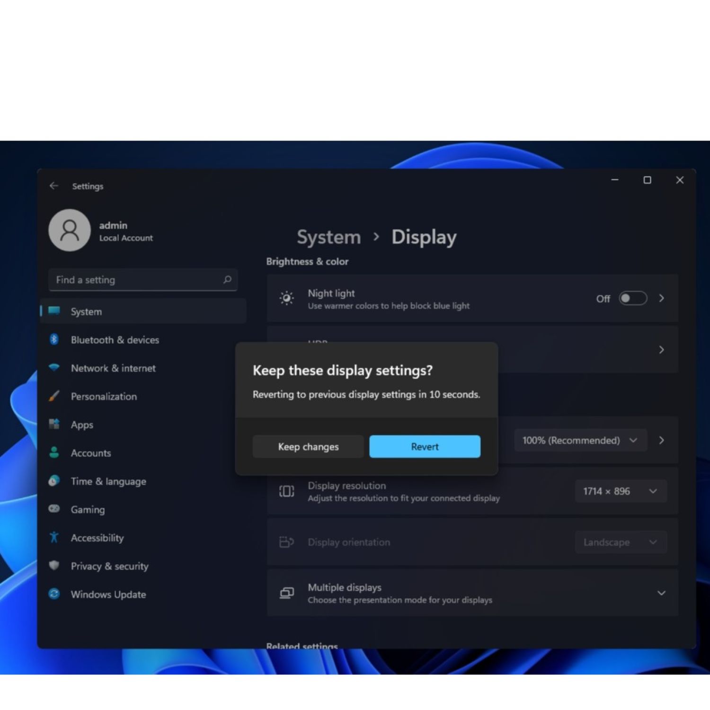Click the back arrow in Settings
This screenshot has height=710, width=710.
tap(53, 186)
